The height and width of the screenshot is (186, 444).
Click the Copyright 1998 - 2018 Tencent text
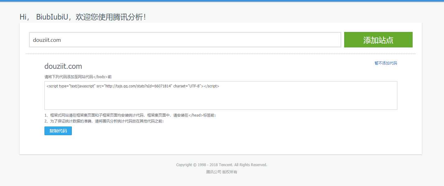pyautogui.click(x=222, y=165)
